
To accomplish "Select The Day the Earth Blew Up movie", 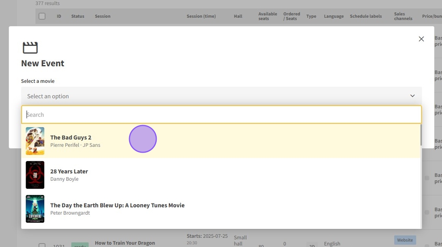I will 117,206.
